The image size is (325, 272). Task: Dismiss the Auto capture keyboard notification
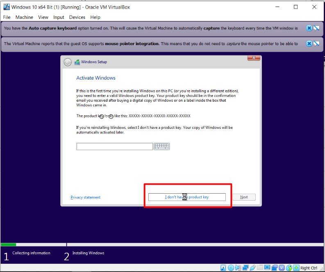tap(309, 28)
